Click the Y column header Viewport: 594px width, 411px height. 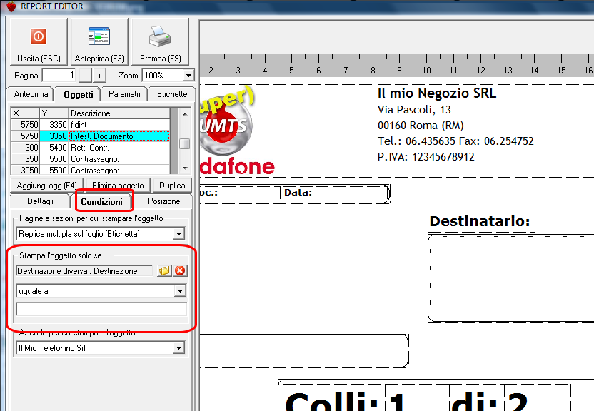click(x=54, y=113)
